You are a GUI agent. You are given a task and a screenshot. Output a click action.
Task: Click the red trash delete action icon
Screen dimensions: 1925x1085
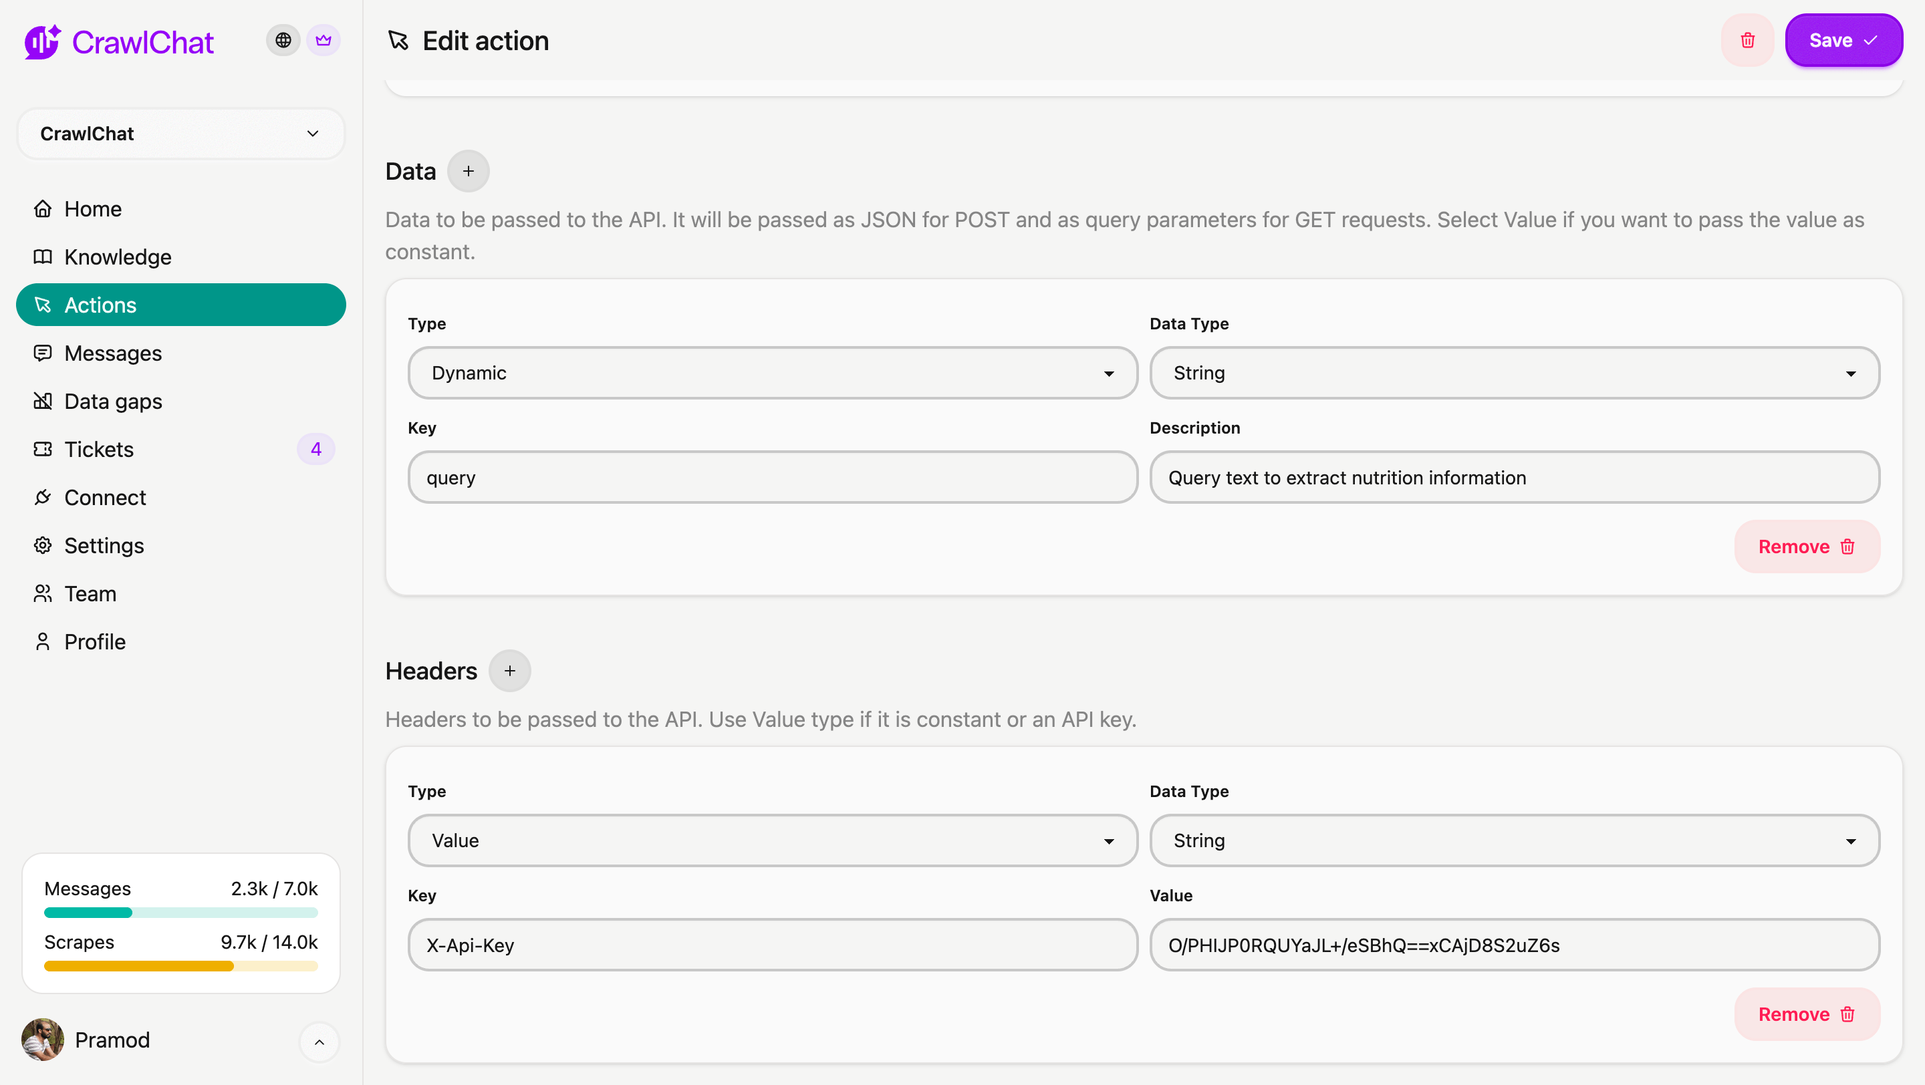(x=1747, y=40)
